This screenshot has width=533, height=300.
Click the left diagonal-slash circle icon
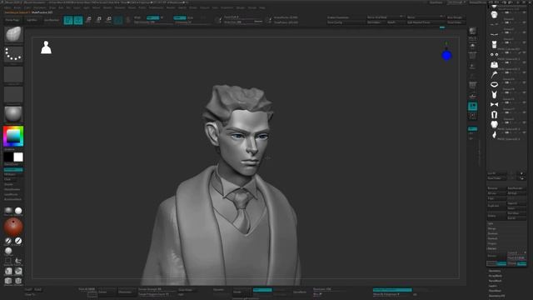(x=8, y=241)
